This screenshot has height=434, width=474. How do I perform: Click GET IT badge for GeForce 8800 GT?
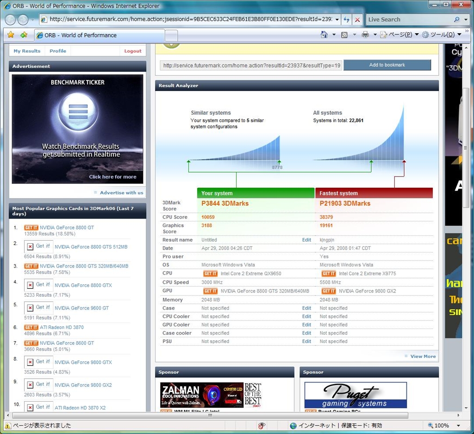[x=31, y=227]
